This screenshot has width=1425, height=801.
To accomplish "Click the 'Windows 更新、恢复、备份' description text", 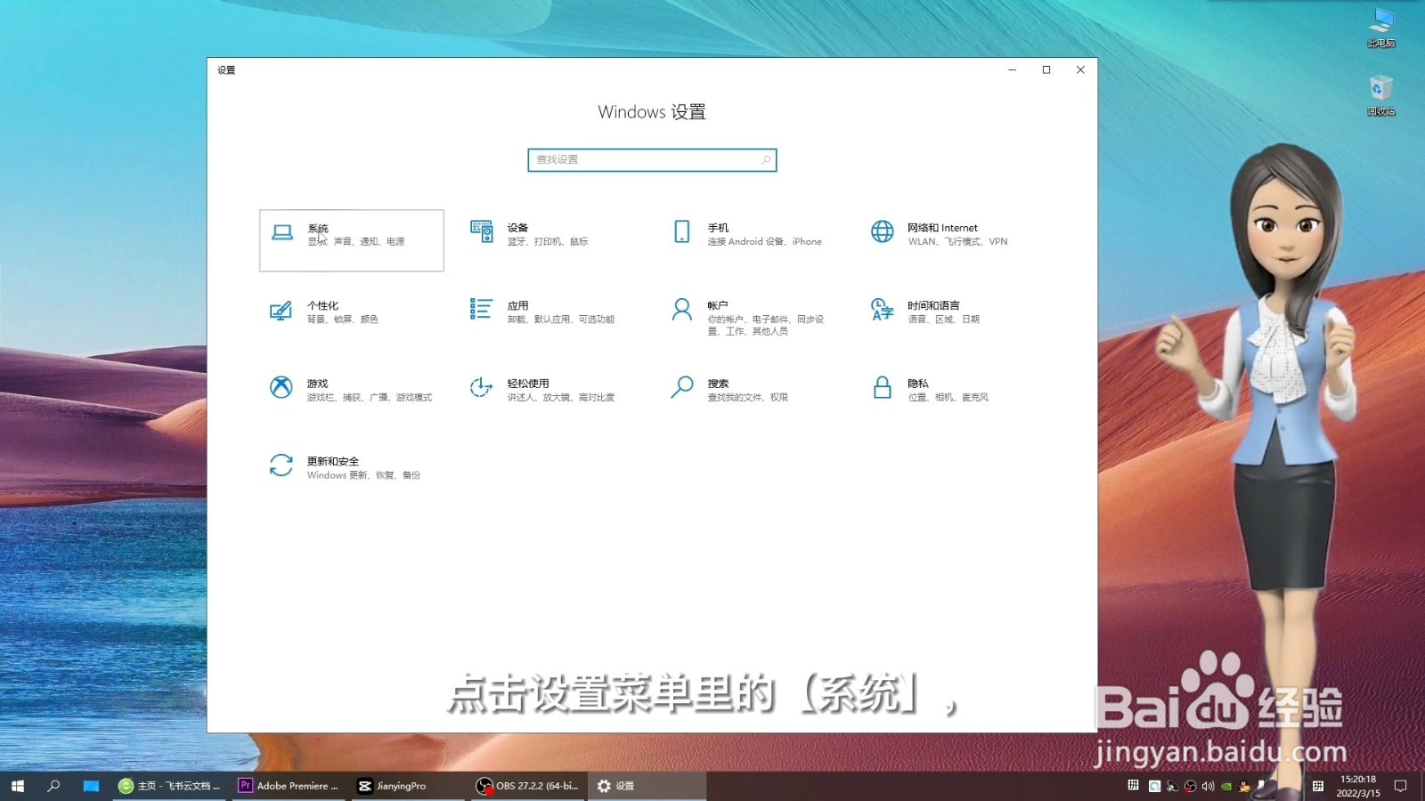I will pyautogui.click(x=363, y=475).
